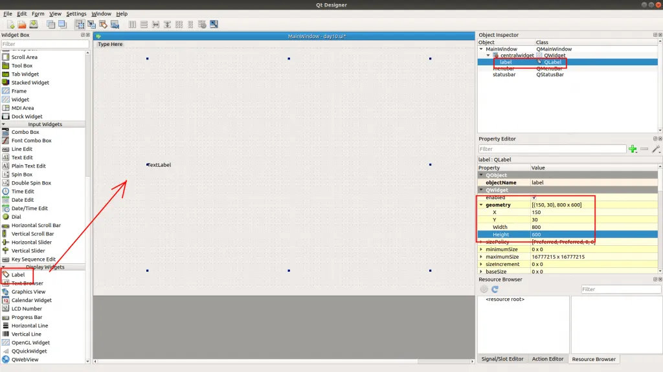Select the Edit Widgets mode icon
663x372 pixels.
coord(80,25)
